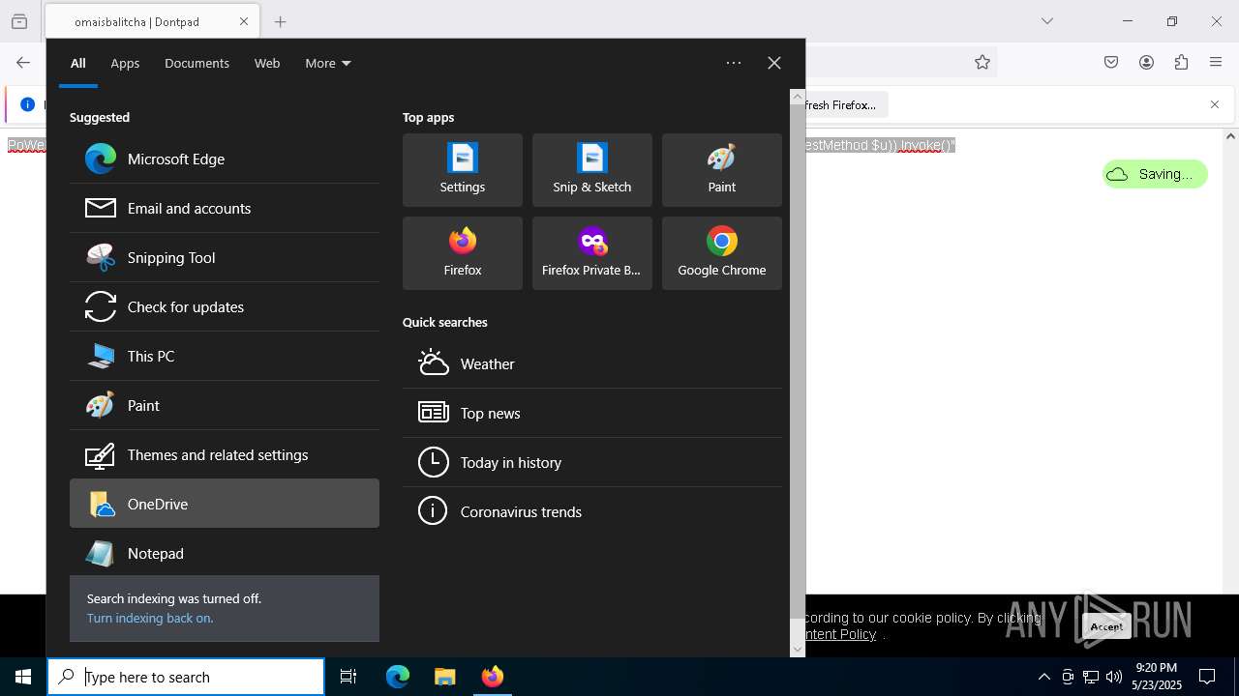Open the Windows Start menu
The height and width of the screenshot is (696, 1239).
pos(23,677)
